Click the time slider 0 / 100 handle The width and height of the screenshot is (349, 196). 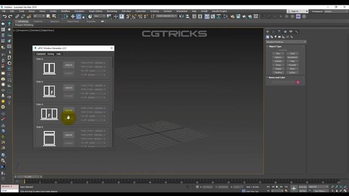(x=28, y=176)
